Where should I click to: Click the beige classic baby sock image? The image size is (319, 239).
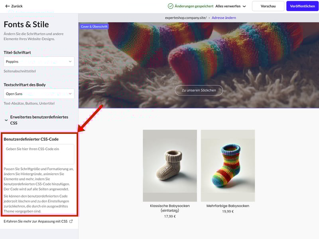click(x=170, y=165)
